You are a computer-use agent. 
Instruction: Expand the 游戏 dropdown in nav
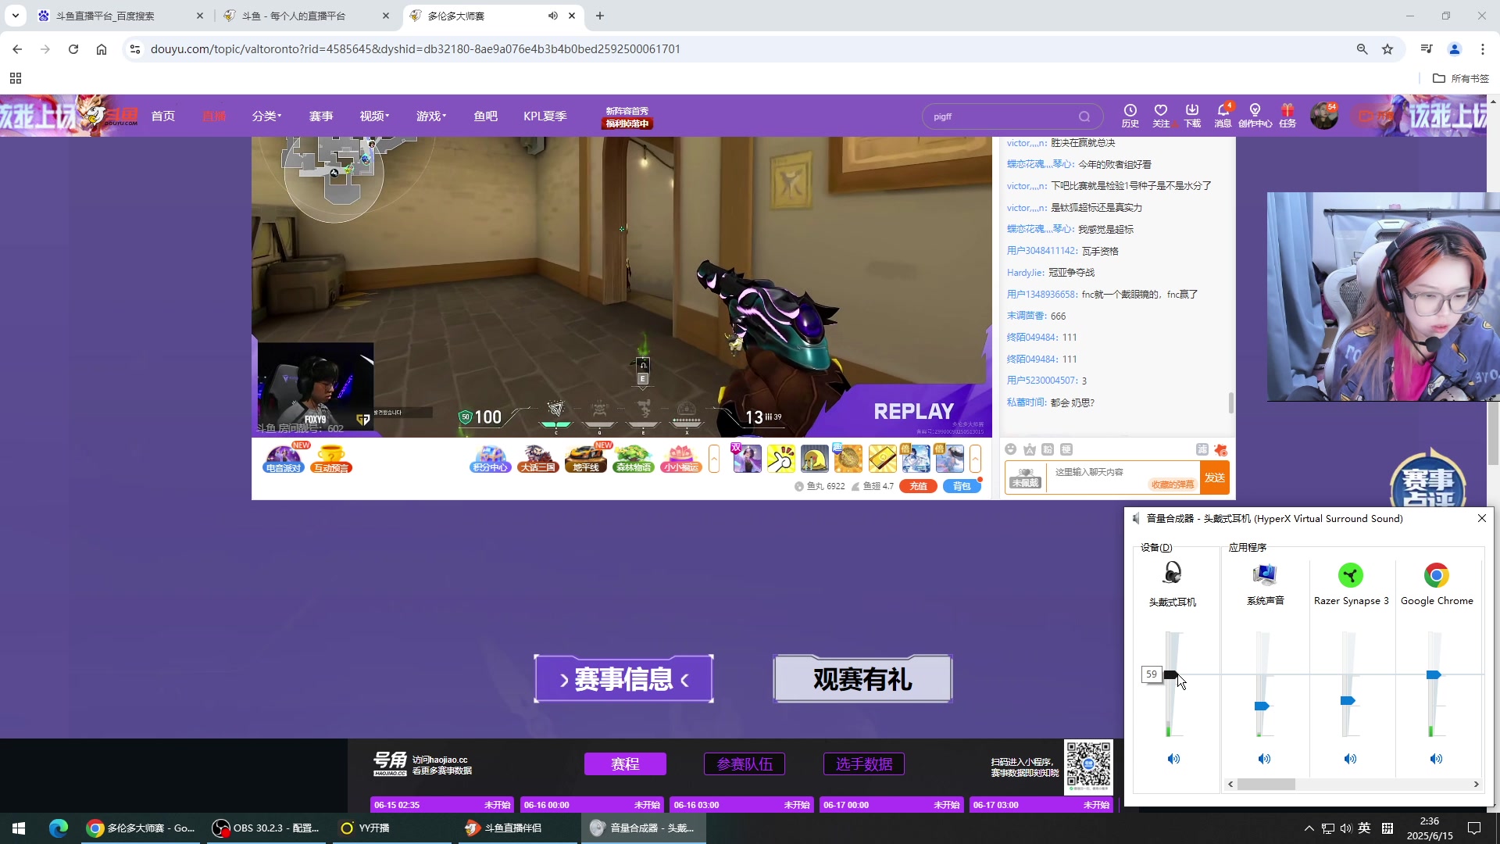431,116
